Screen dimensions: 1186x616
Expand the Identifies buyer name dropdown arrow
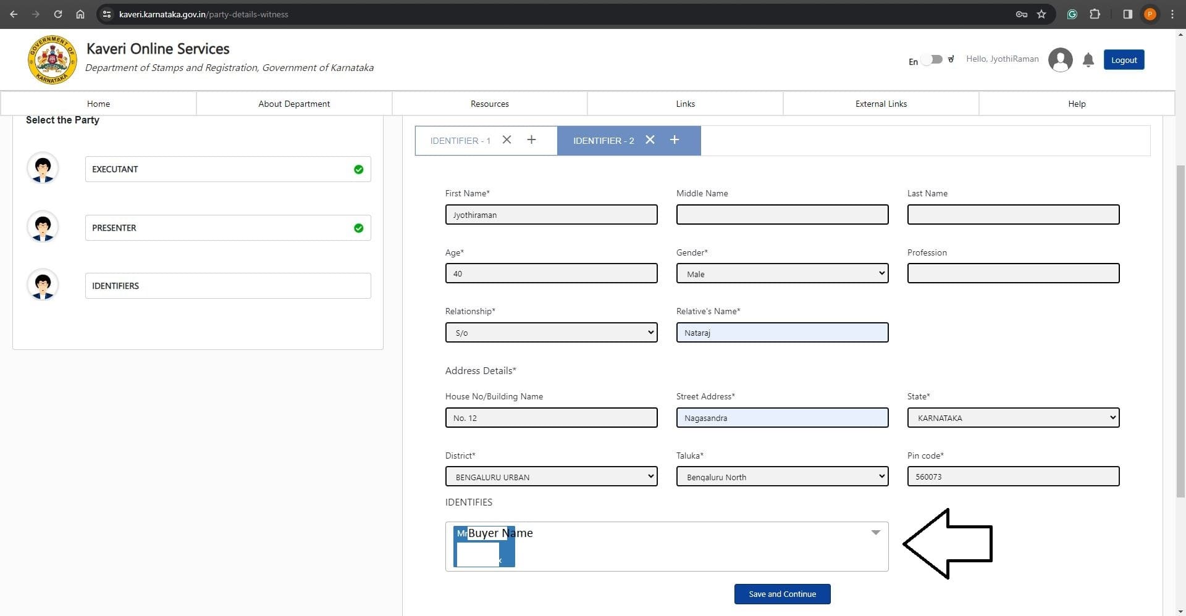(x=875, y=533)
